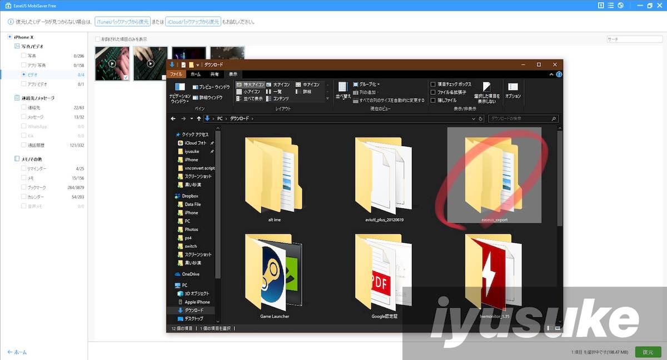This screenshot has height=360, width=667.
Task: Refresh the ダウンロード folder view
Action: pyautogui.click(x=481, y=119)
